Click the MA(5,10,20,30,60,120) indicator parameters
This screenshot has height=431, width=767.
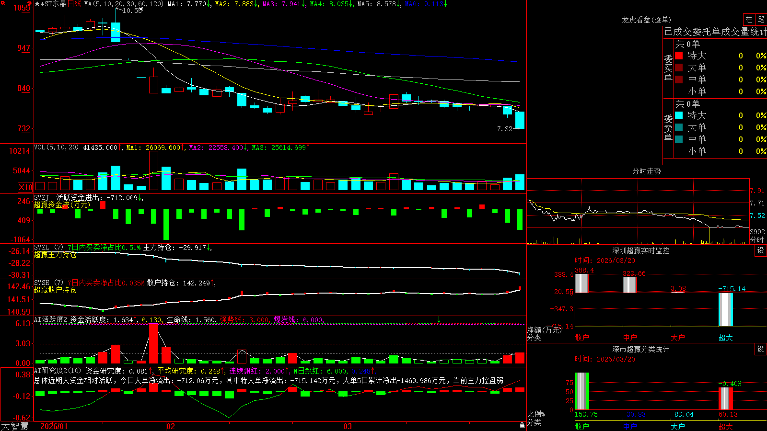(x=124, y=4)
